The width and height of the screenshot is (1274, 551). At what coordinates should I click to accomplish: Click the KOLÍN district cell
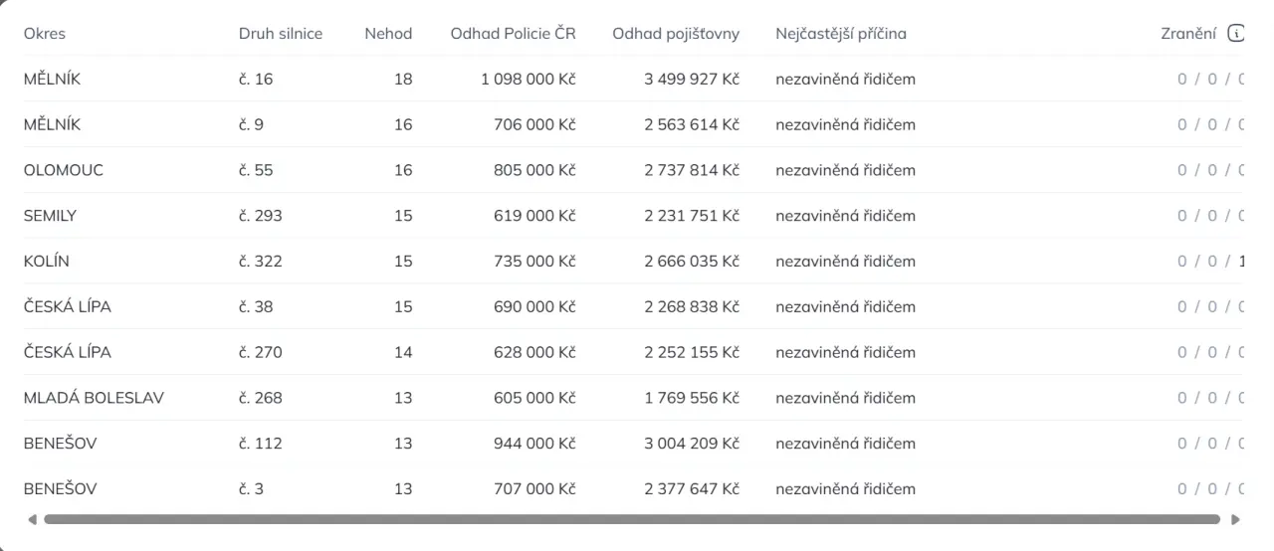tap(47, 262)
